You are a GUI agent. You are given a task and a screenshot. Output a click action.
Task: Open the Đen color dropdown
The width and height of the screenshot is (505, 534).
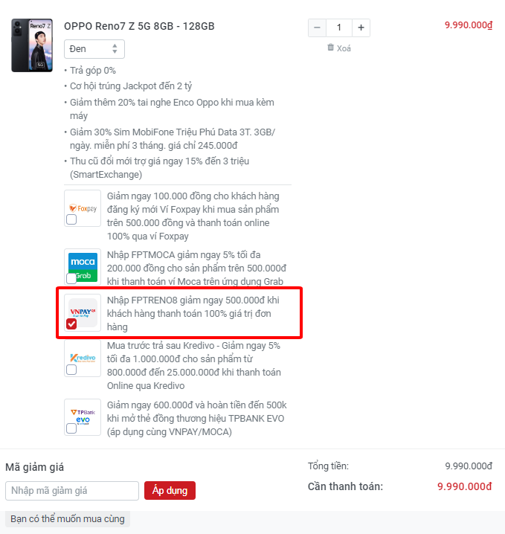(94, 49)
